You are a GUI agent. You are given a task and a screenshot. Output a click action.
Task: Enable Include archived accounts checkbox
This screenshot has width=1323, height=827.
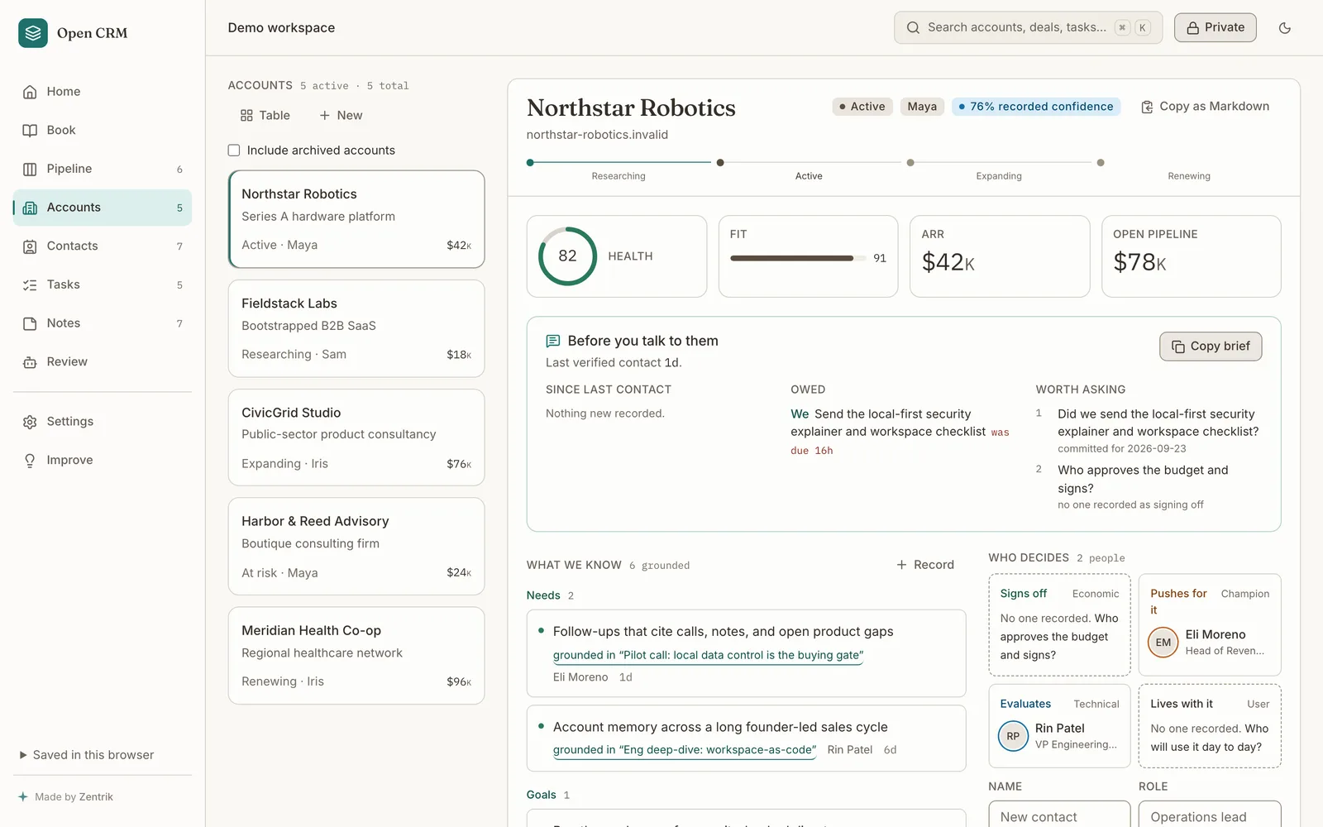click(x=234, y=151)
